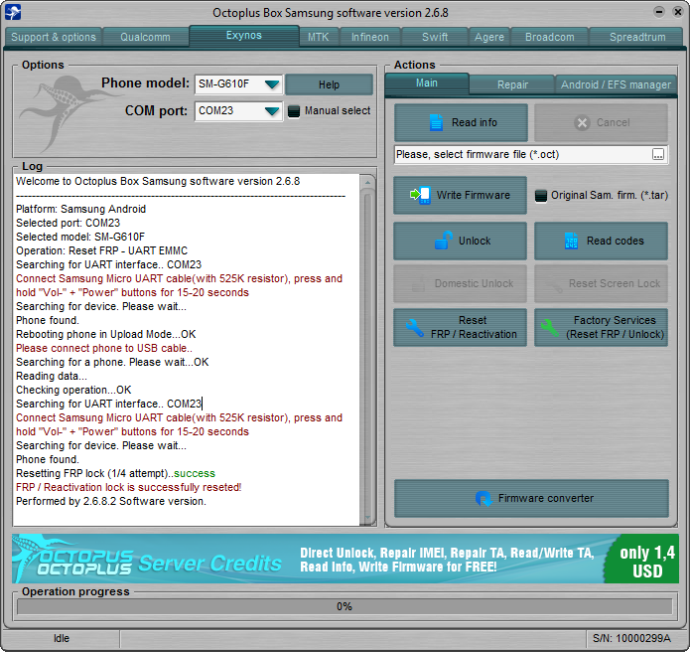The height and width of the screenshot is (652, 690).
Task: Click the Read codes icon
Action: tap(571, 241)
